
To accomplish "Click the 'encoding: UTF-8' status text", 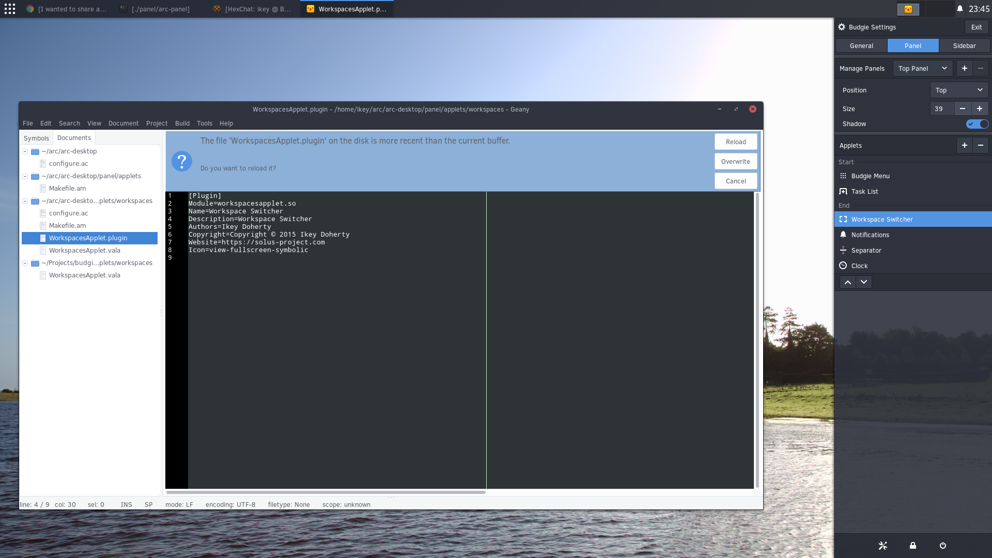I will tap(230, 505).
